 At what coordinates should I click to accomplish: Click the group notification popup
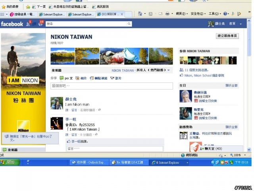[30, 138]
